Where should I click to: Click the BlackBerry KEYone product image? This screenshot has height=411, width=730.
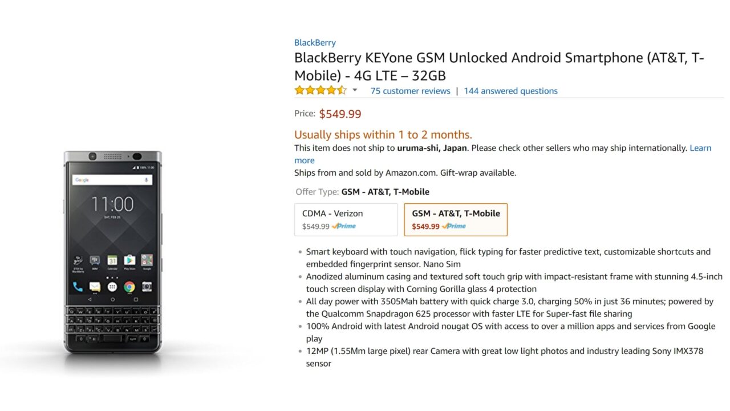point(112,252)
